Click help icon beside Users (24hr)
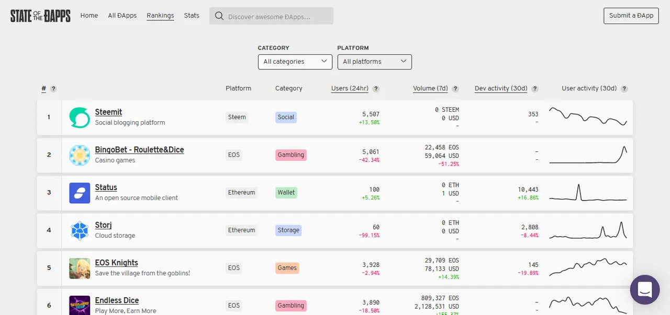 (376, 89)
